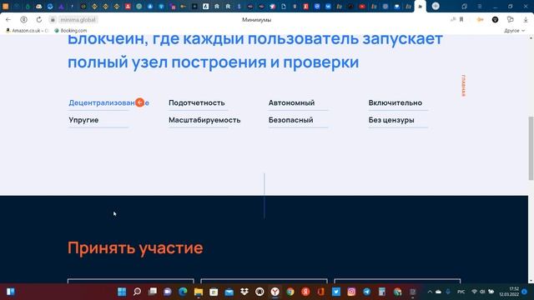534x300 pixels.
Task: Click the page's vertical scrollbar thumb
Action: [x=531, y=148]
